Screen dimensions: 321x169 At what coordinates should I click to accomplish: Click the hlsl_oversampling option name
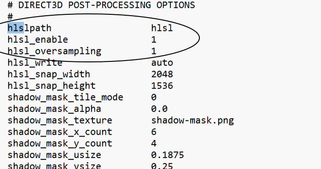(54, 51)
